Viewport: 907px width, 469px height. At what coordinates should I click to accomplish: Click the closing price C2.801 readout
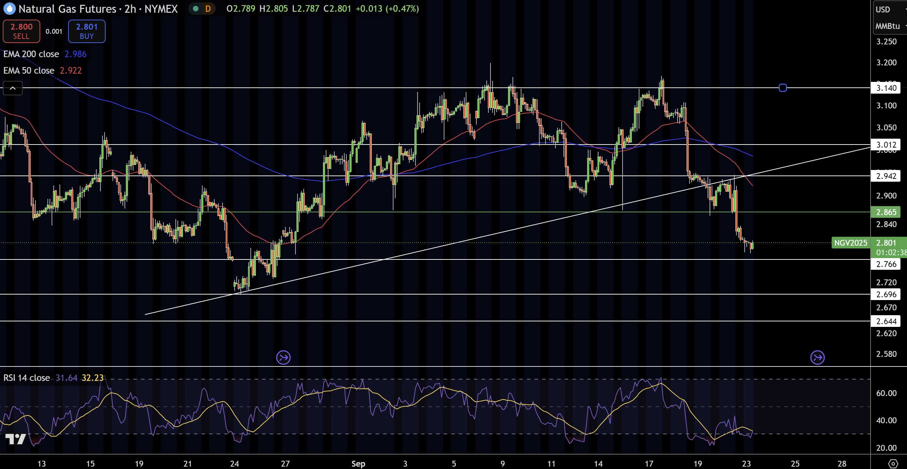(x=337, y=9)
